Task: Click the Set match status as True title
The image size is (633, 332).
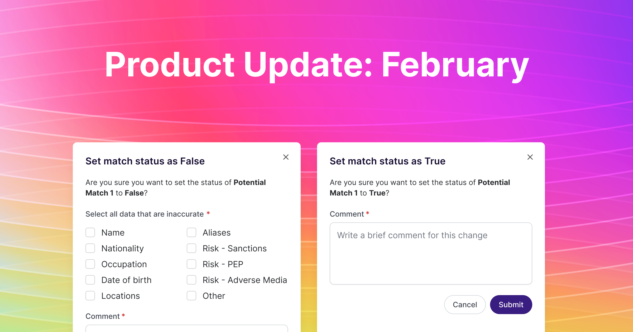Action: coord(387,161)
